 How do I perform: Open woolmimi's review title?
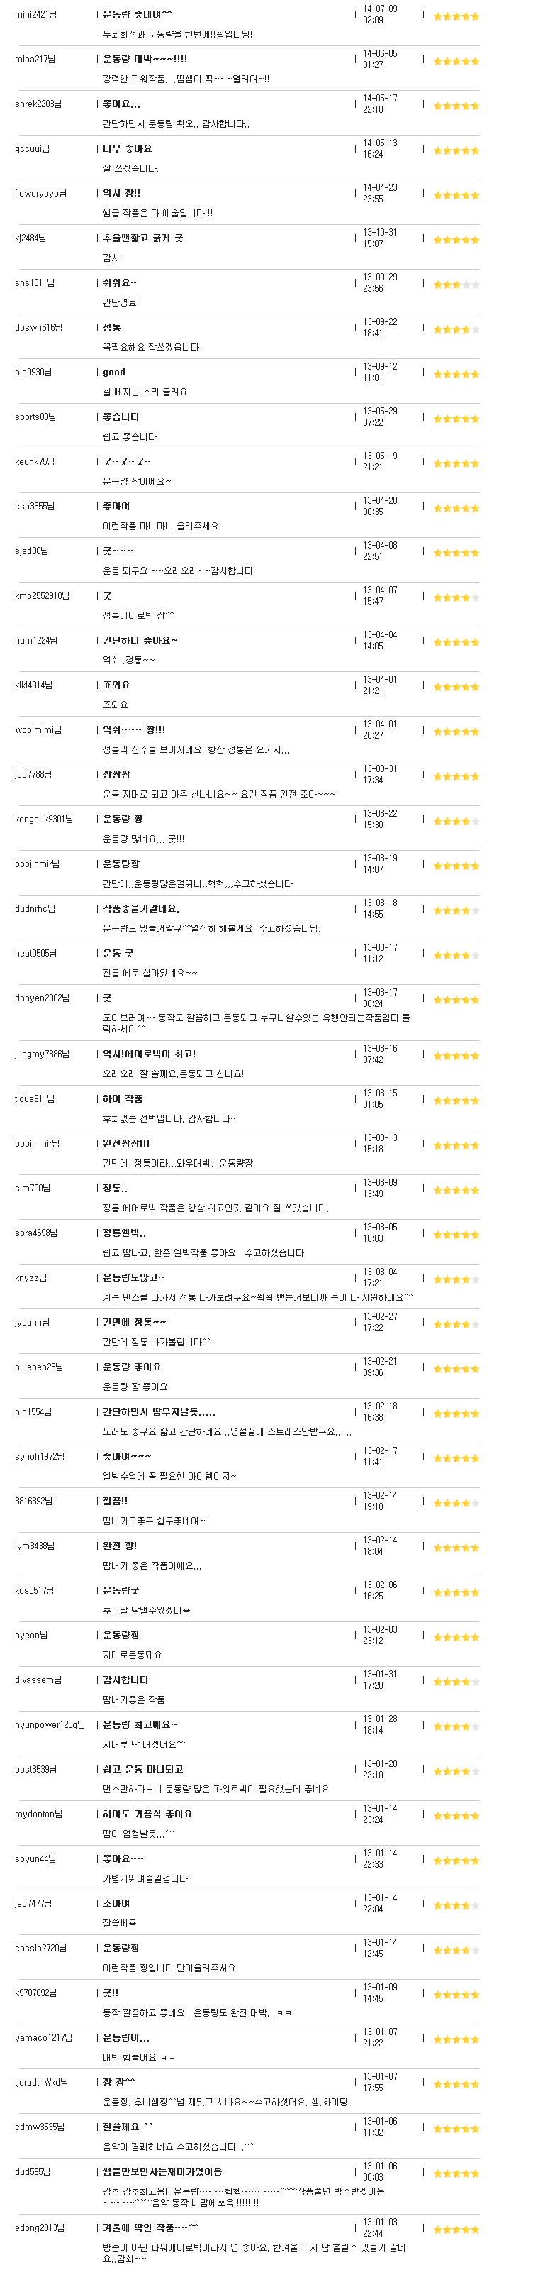134,730
